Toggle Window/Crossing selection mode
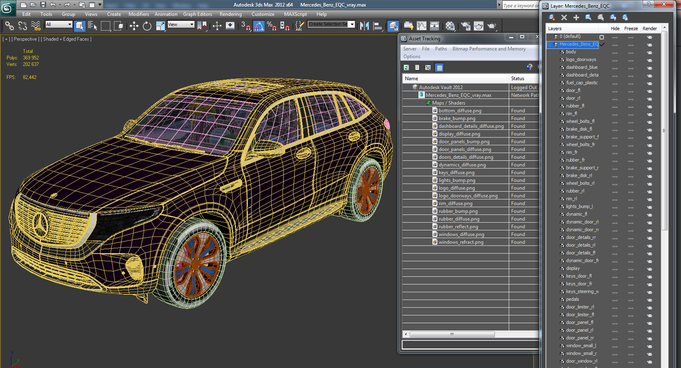The height and width of the screenshot is (368, 681). point(119,26)
